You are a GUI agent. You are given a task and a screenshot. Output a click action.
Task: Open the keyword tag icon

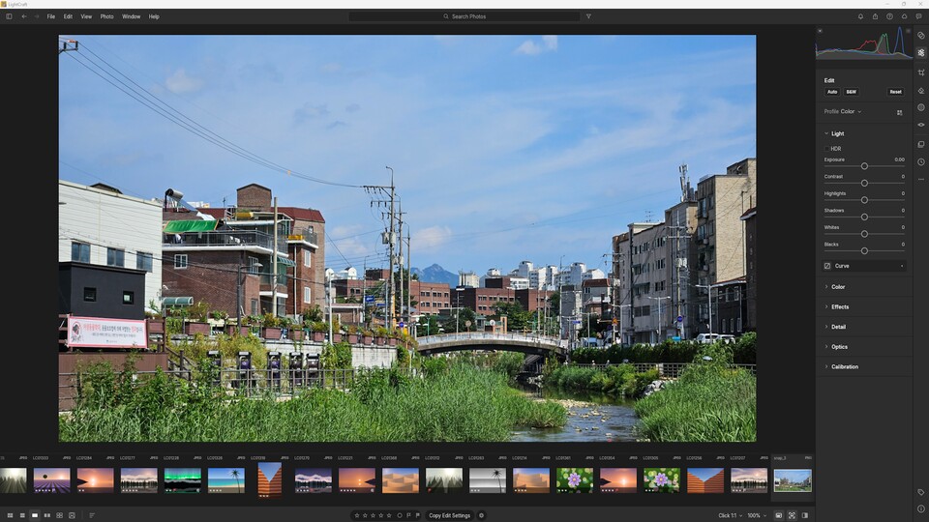click(x=920, y=492)
